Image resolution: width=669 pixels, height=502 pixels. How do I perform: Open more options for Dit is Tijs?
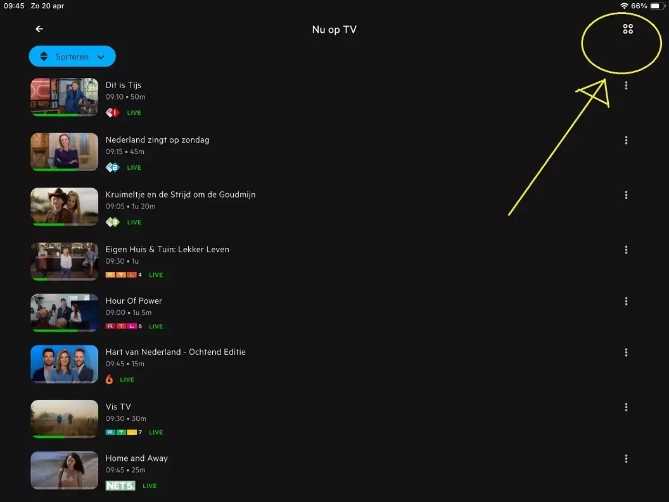coord(626,86)
